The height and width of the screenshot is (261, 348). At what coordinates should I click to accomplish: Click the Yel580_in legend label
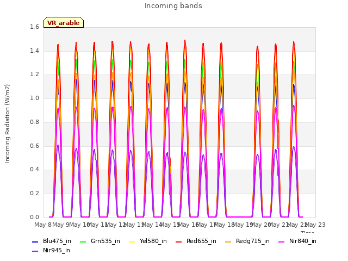click(x=153, y=241)
